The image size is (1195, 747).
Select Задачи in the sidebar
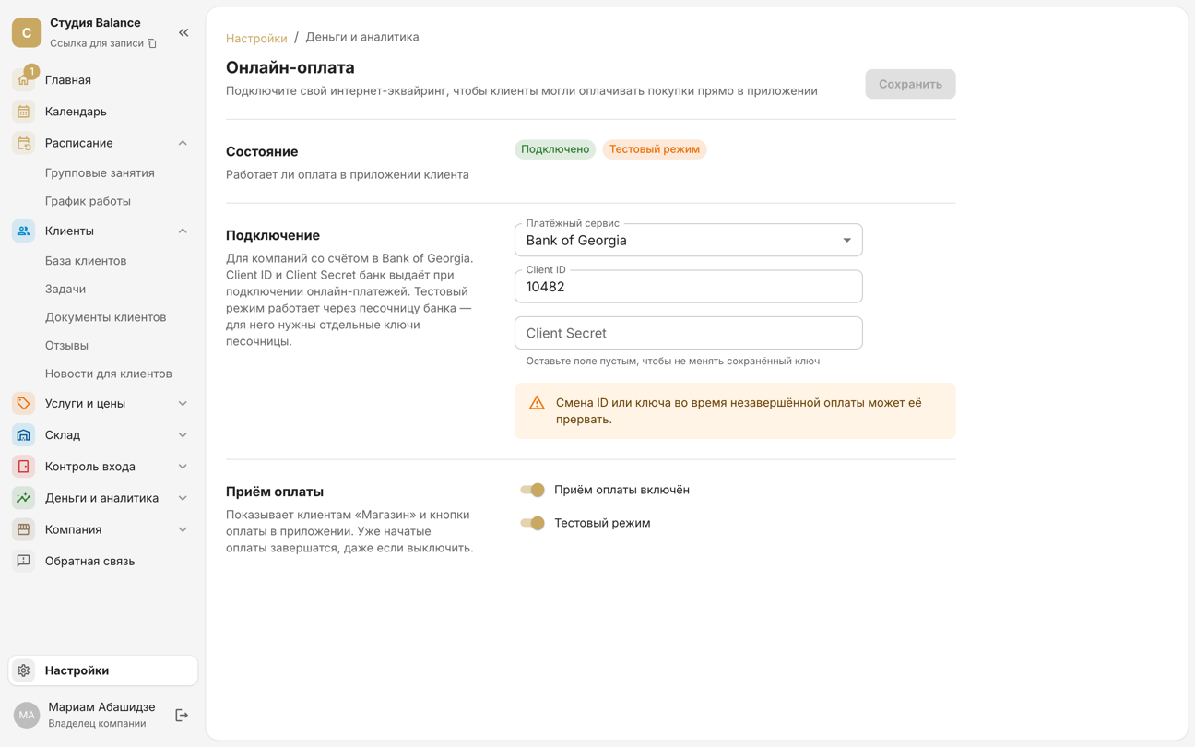tap(65, 289)
